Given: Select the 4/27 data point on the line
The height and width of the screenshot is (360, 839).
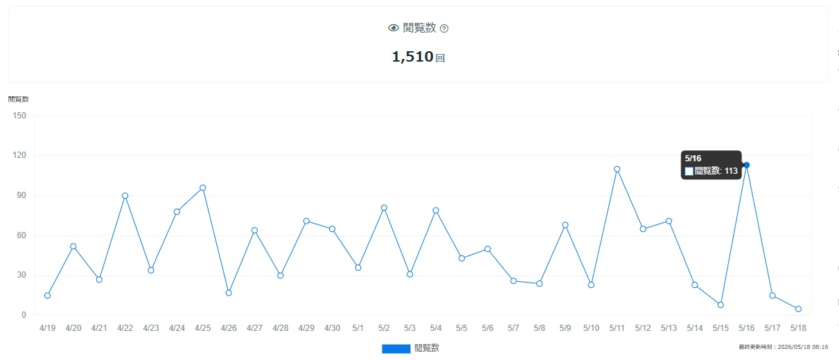Looking at the screenshot, I should (x=254, y=231).
